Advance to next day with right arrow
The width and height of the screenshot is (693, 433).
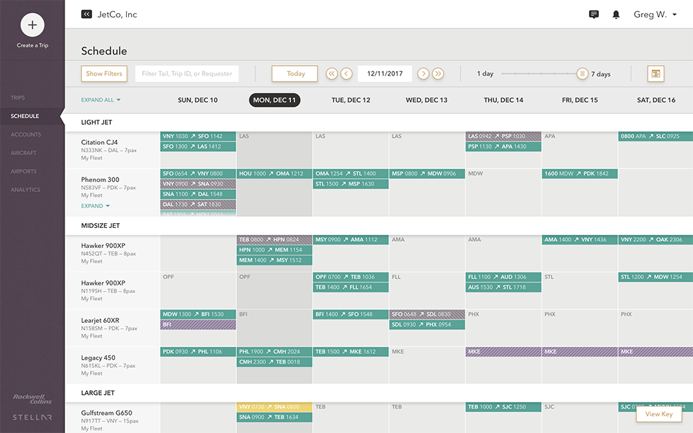(423, 73)
